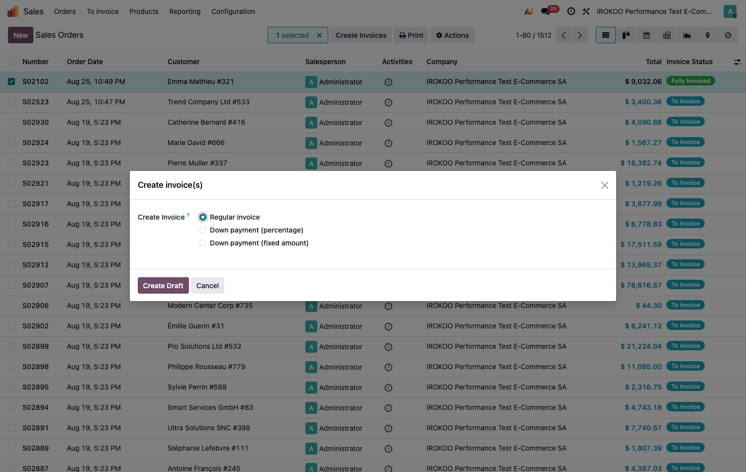The width and height of the screenshot is (746, 472).
Task: Close the Create invoice(s) dialog
Action: point(604,185)
